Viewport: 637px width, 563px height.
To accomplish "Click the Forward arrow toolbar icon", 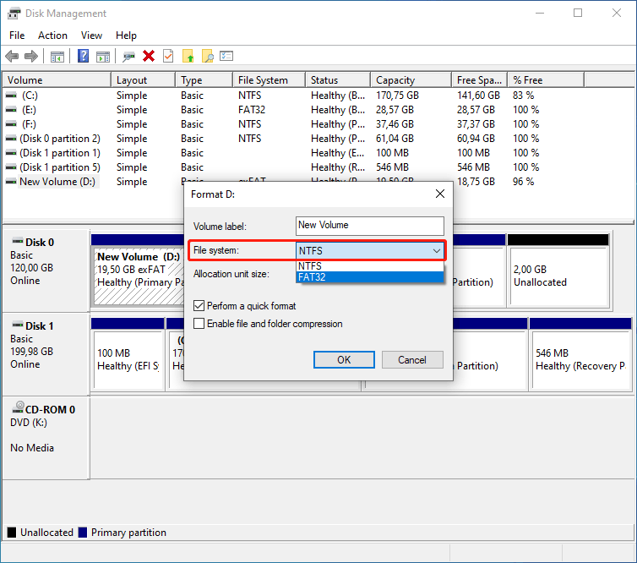I will [31, 56].
